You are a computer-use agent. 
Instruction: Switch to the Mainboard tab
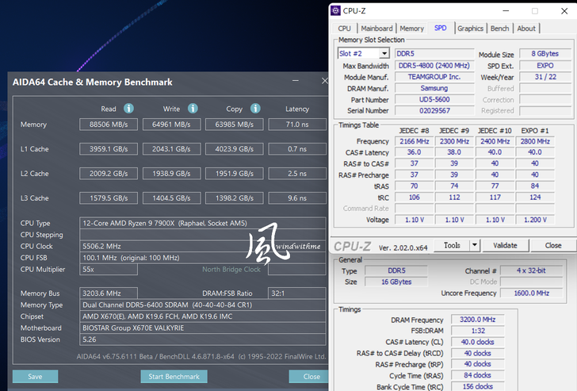click(x=376, y=29)
